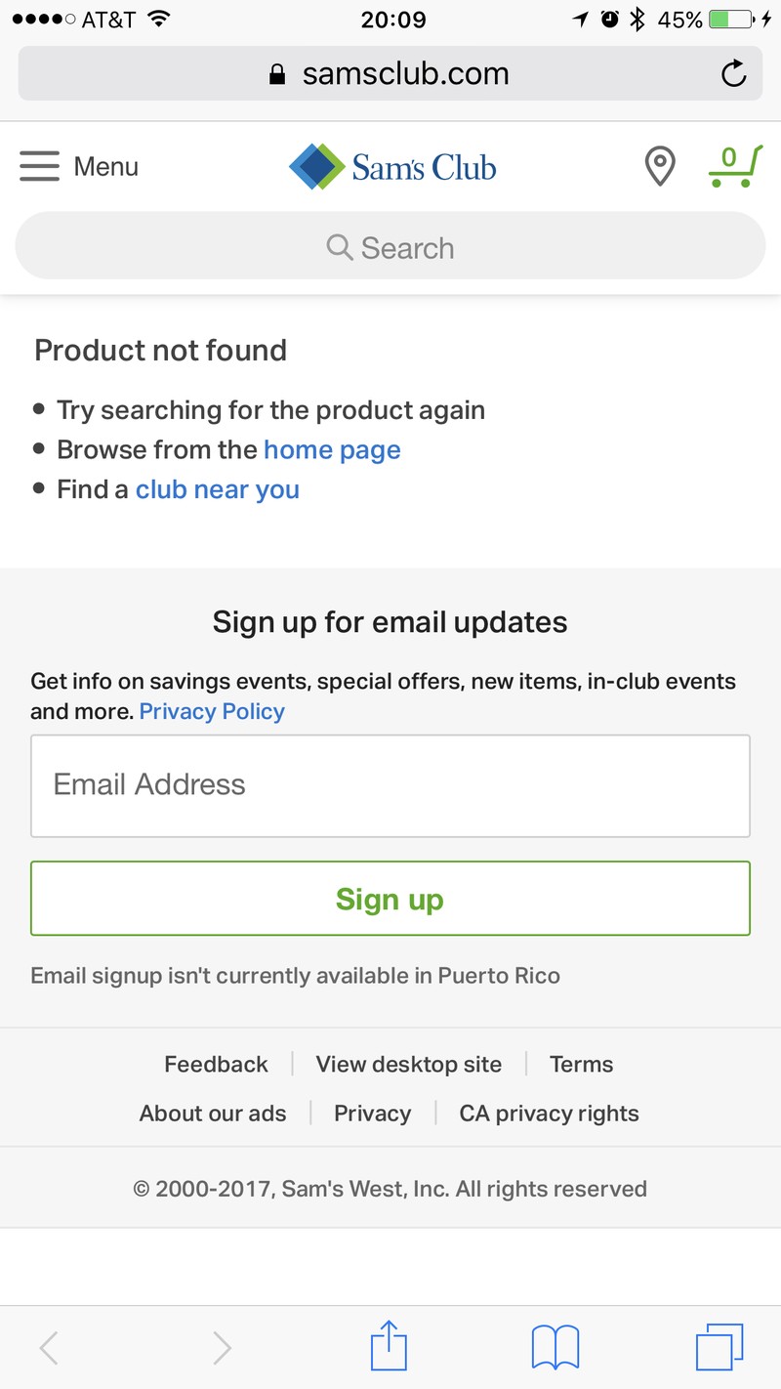Tap the samsclub.com address bar
Viewport: 781px width, 1389px height.
[x=390, y=73]
